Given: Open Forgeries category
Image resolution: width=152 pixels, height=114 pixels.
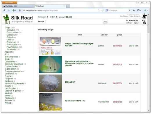Looking at the screenshot, I should tap(9, 79).
